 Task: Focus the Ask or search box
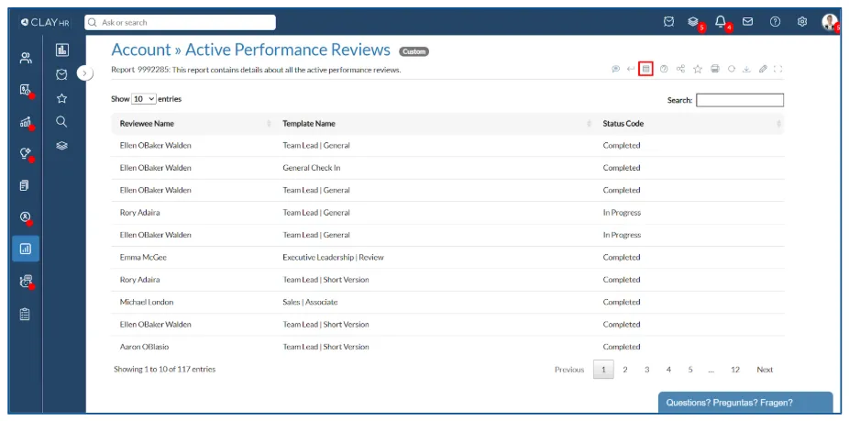[181, 22]
